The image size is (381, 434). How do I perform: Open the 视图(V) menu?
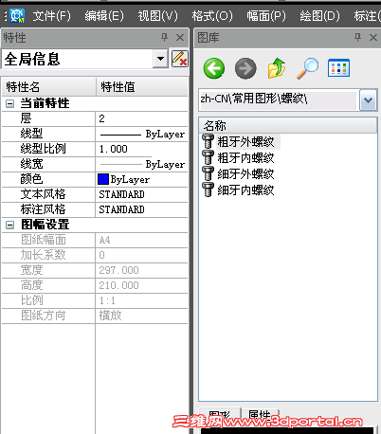[x=158, y=15]
